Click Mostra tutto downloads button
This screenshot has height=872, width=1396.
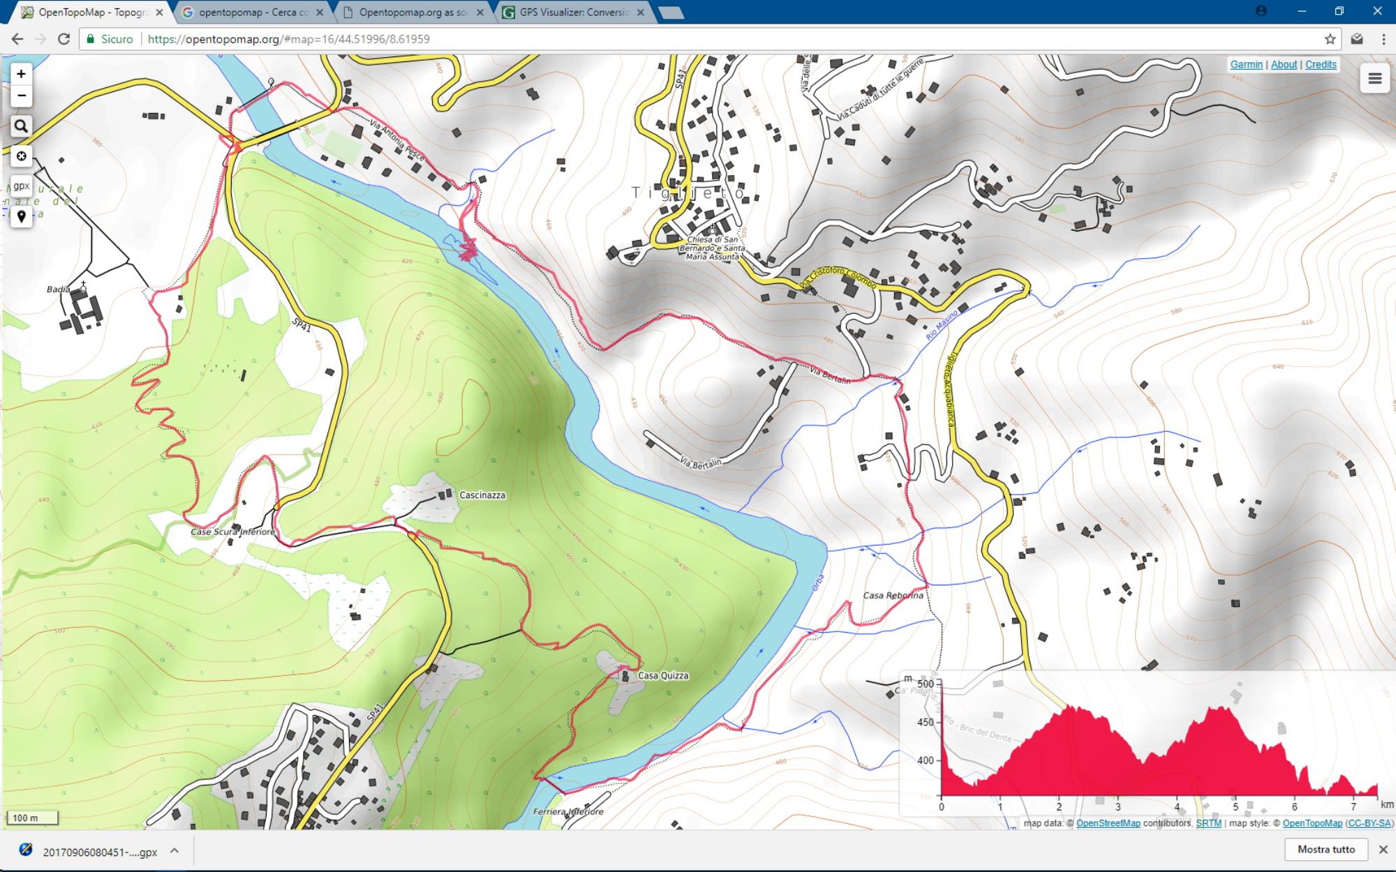tap(1326, 850)
